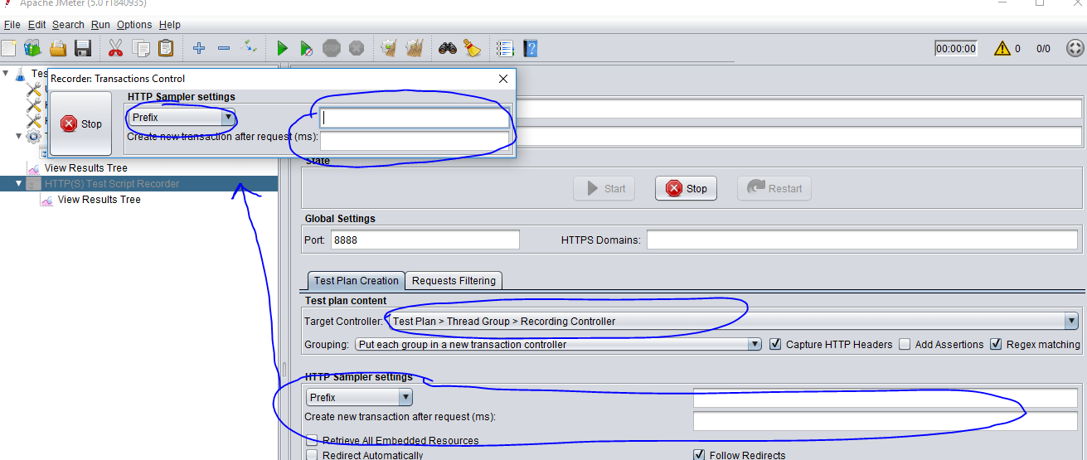The height and width of the screenshot is (460, 1087).
Task: Click the Port input field
Action: (x=425, y=240)
